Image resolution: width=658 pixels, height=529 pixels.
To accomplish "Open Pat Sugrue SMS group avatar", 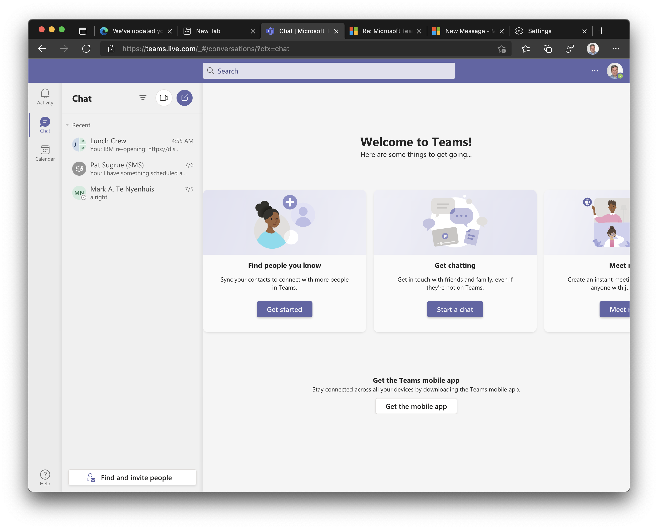I will [x=79, y=169].
